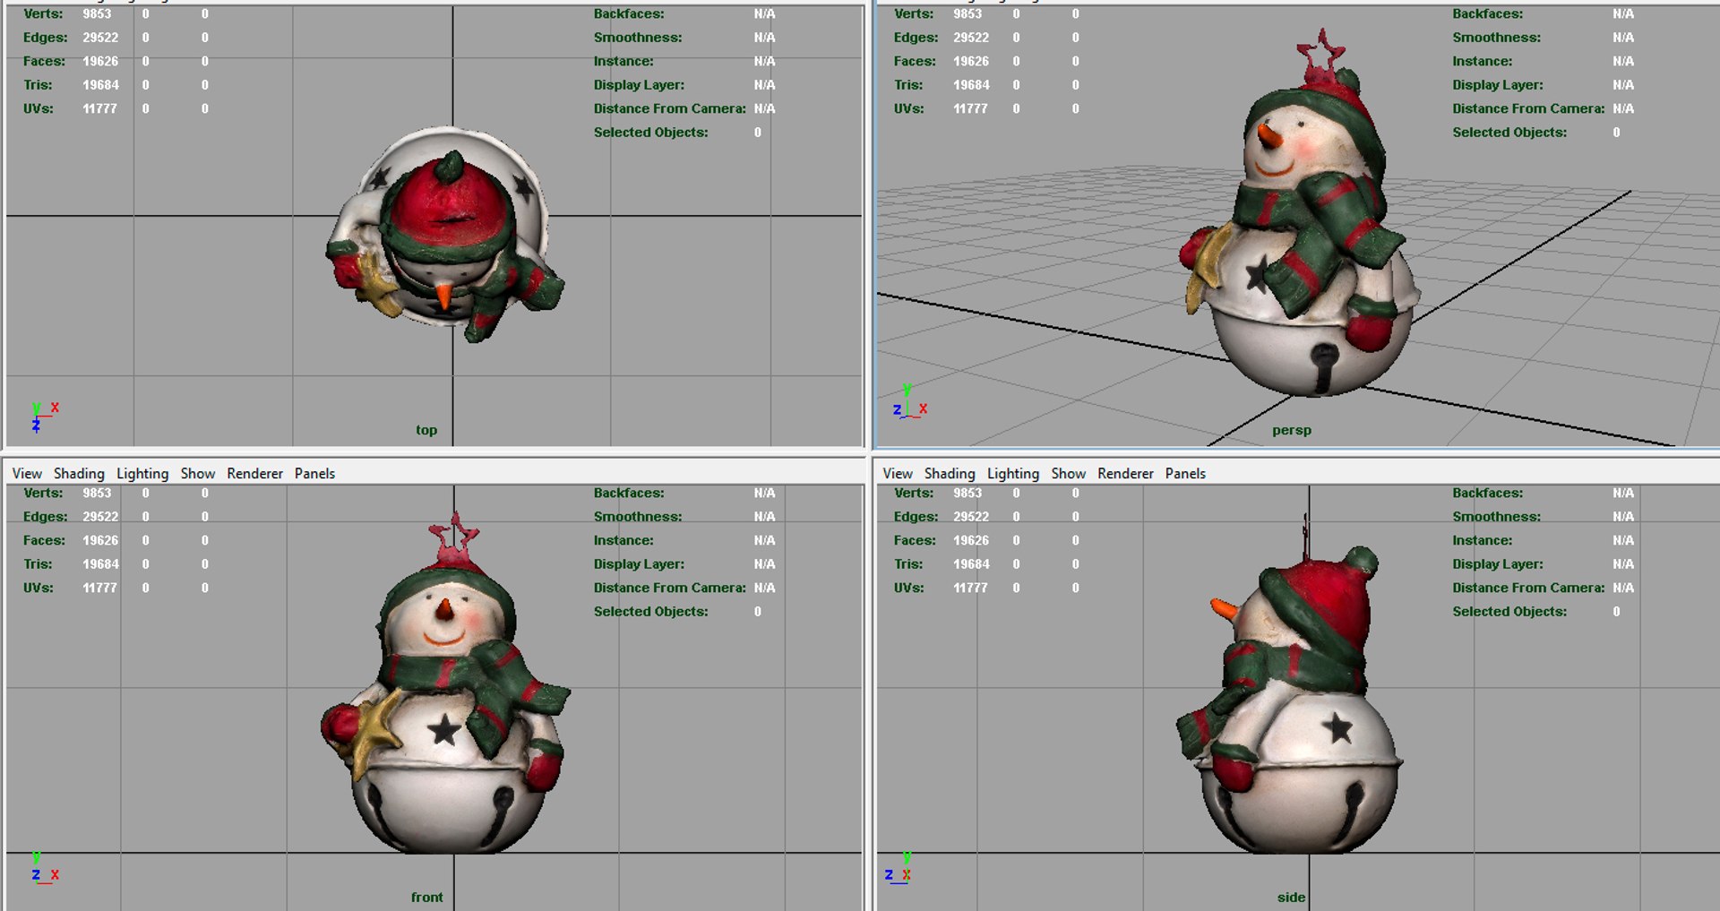Click the 'top' camera label
Image resolution: width=1720 pixels, height=911 pixels.
pyautogui.click(x=426, y=430)
